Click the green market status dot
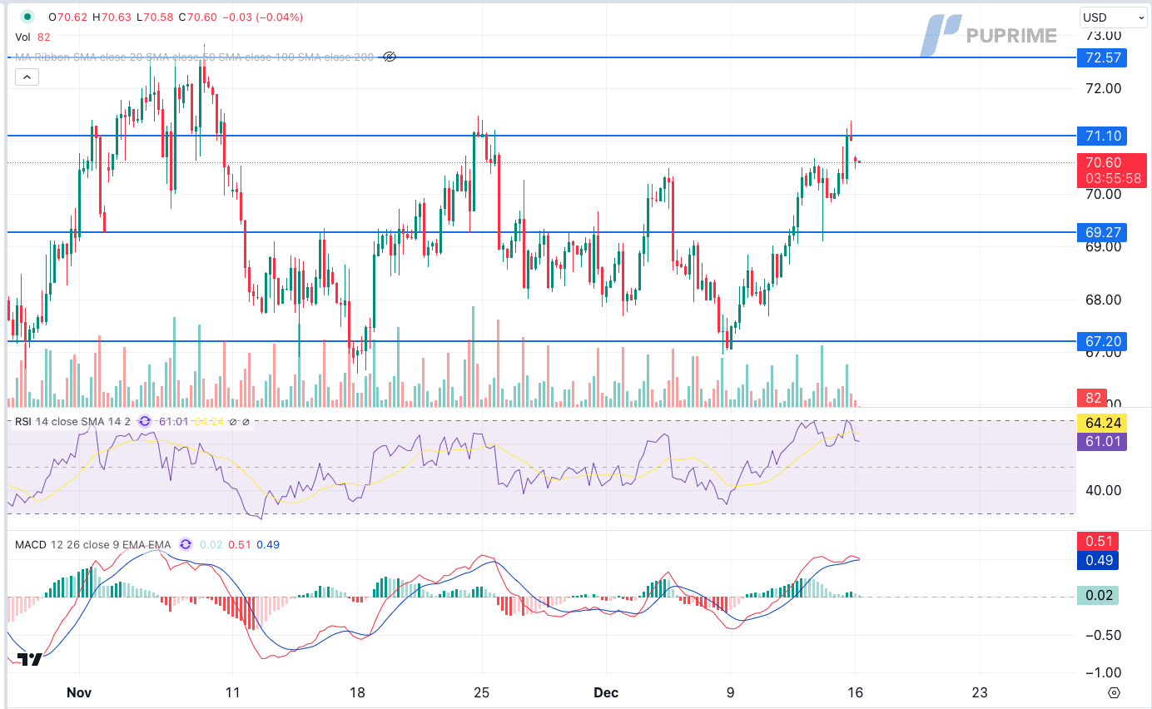 [x=27, y=17]
